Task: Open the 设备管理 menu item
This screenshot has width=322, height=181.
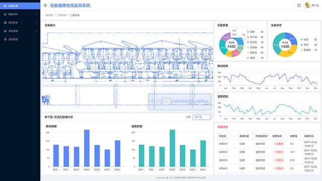Action: [x=20, y=31]
